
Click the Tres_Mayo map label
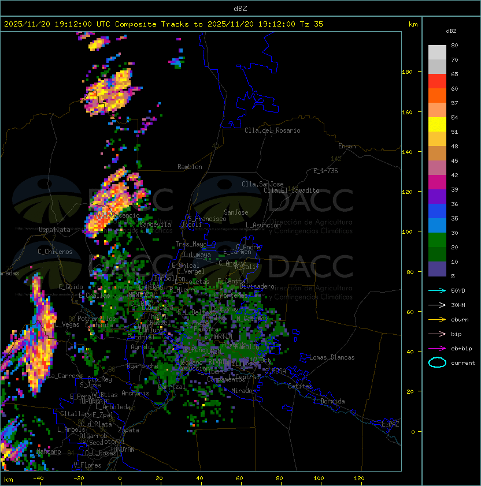[x=191, y=244]
